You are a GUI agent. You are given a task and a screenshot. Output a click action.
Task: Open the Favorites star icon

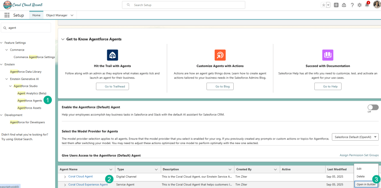tap(324, 5)
